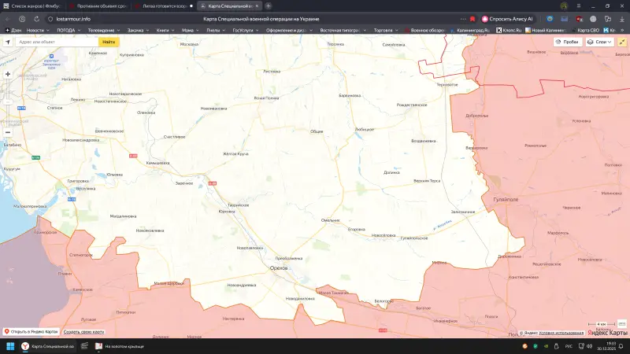Click Создать свою карту link
Viewport: 630px width, 354px height.
(x=83, y=331)
